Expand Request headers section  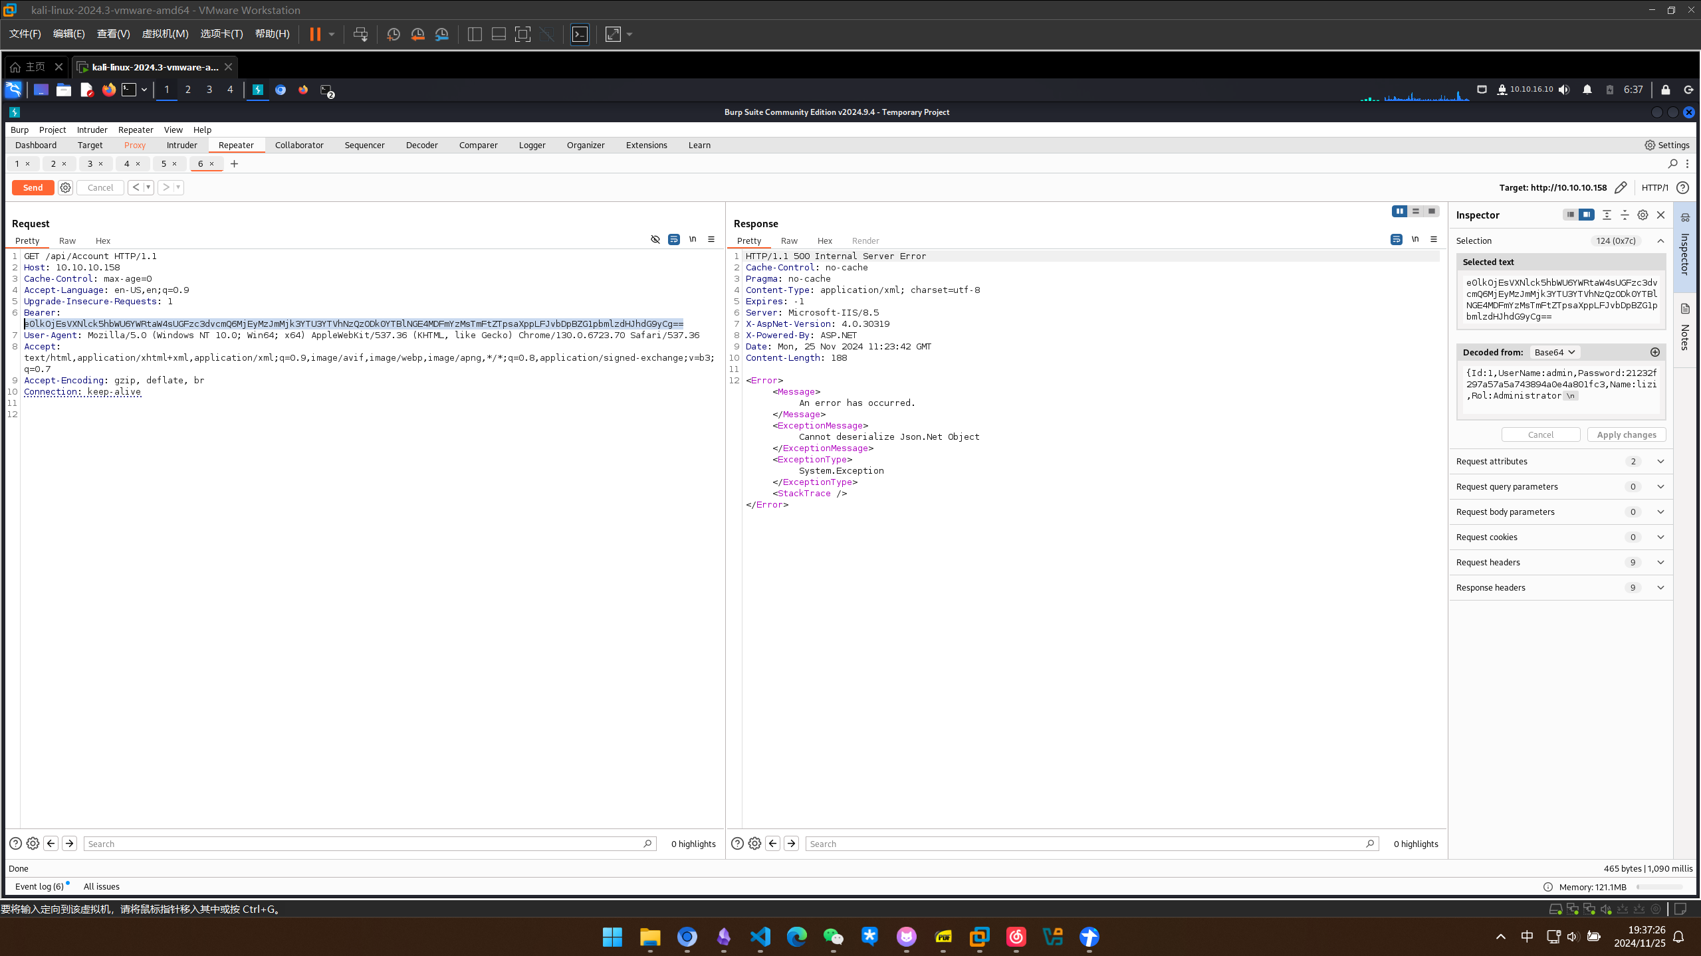1660,562
